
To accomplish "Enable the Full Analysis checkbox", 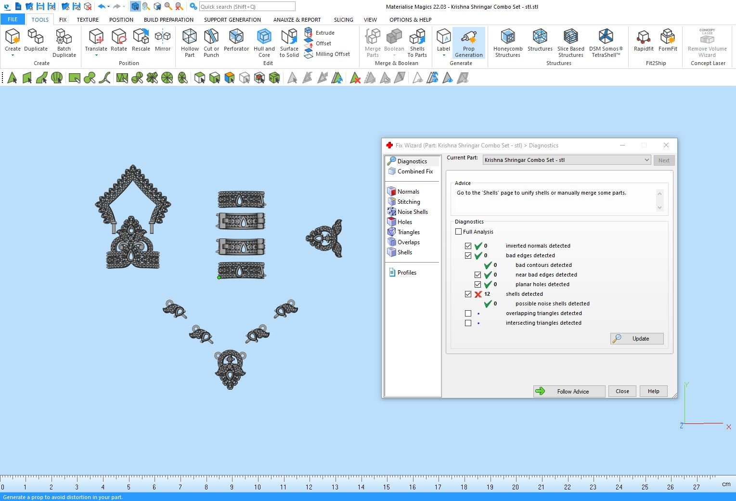I will click(x=459, y=232).
